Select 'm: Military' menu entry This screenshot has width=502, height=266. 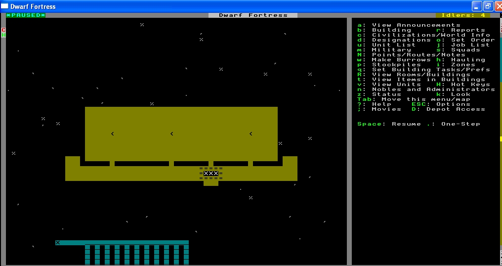pyautogui.click(x=384, y=49)
